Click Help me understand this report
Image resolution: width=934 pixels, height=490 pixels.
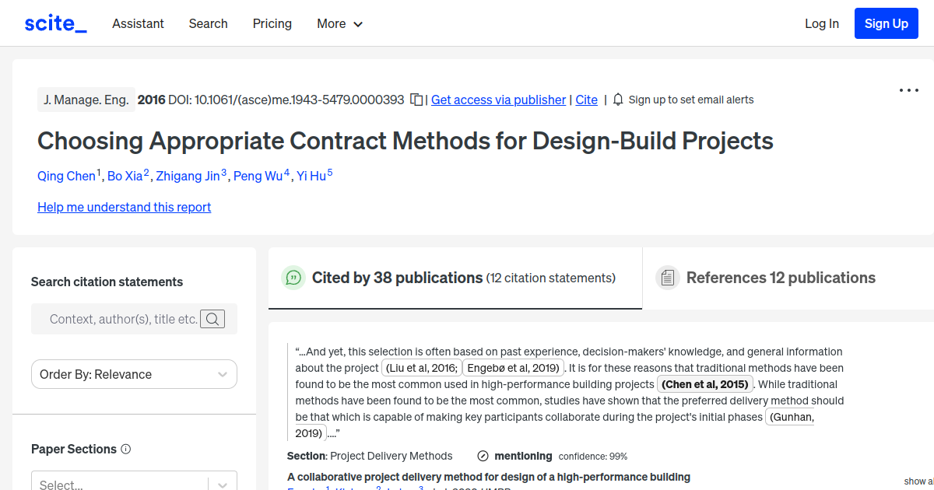coord(124,207)
